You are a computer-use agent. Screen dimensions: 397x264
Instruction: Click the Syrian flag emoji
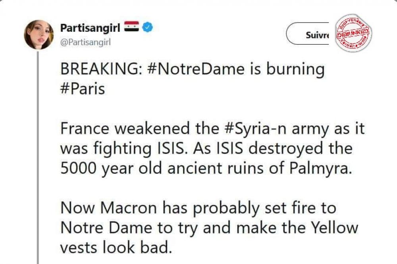point(132,27)
